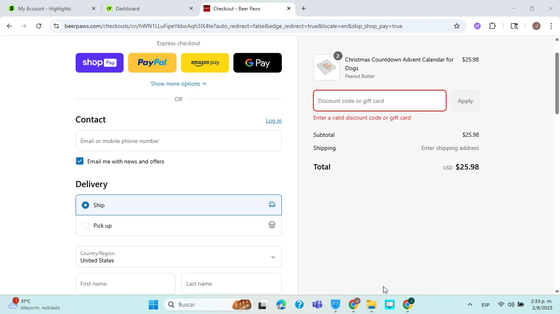560x314 pixels.
Task: Open the purple extension icon
Action: pos(477,26)
